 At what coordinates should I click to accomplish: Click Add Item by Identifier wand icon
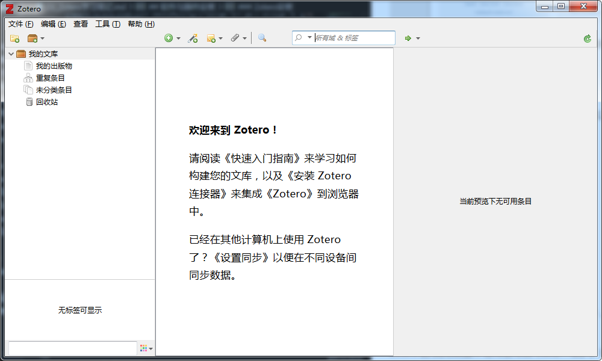pyautogui.click(x=193, y=38)
